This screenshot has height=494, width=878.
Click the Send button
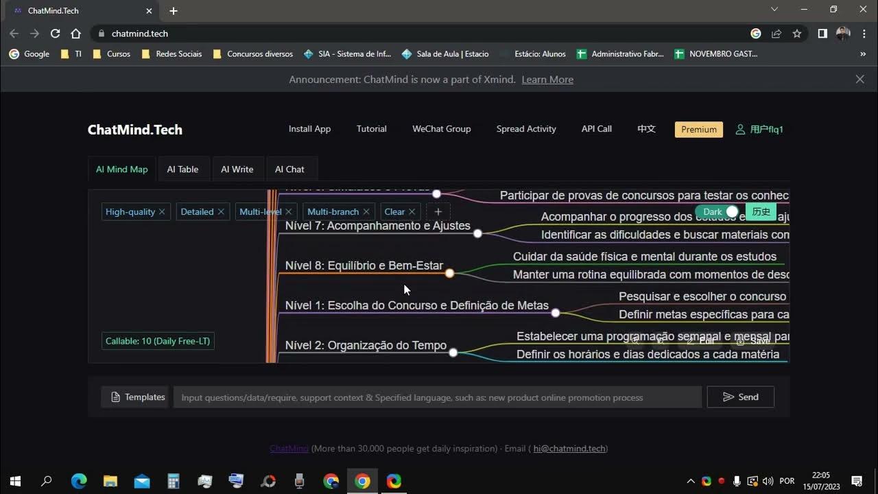[741, 397]
